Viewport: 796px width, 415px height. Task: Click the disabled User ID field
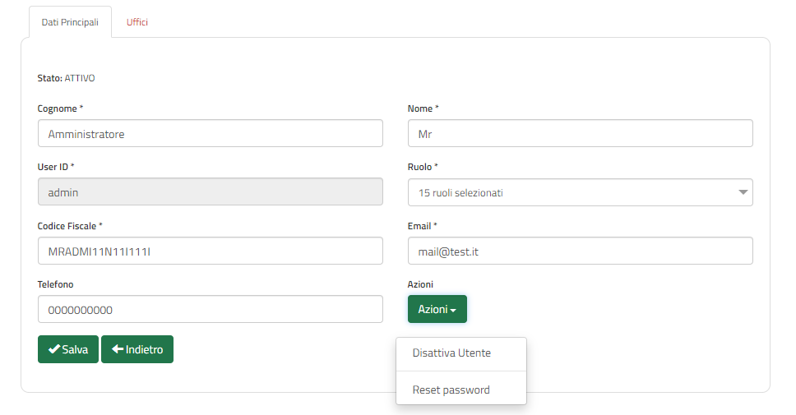point(211,191)
